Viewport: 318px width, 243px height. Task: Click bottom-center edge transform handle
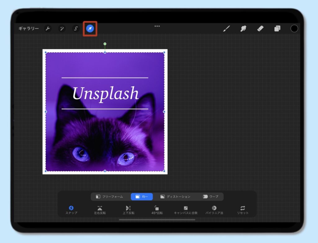(x=105, y=171)
